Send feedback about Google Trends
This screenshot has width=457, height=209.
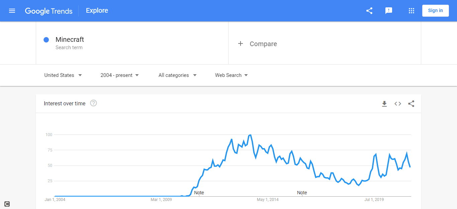(x=388, y=10)
